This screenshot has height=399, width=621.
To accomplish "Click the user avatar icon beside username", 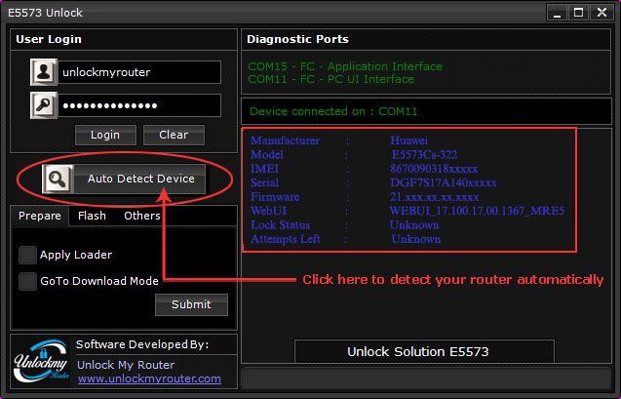I will click(x=44, y=72).
